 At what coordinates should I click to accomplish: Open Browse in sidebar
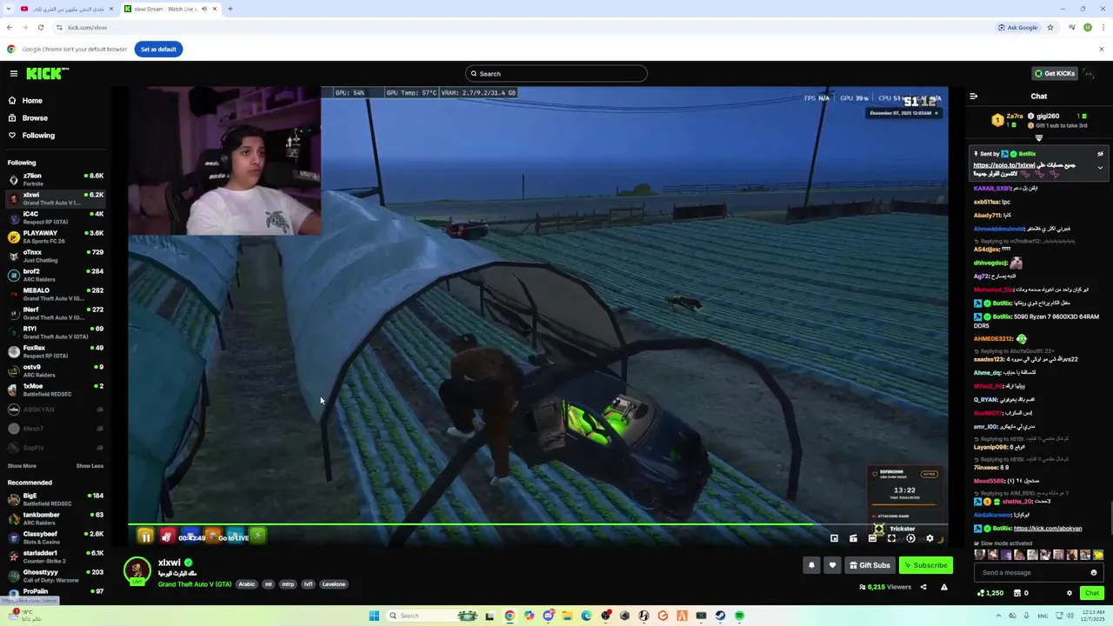(35, 118)
